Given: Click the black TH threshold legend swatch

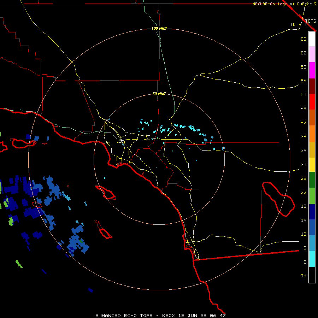Looking at the screenshot, I should coord(312,275).
